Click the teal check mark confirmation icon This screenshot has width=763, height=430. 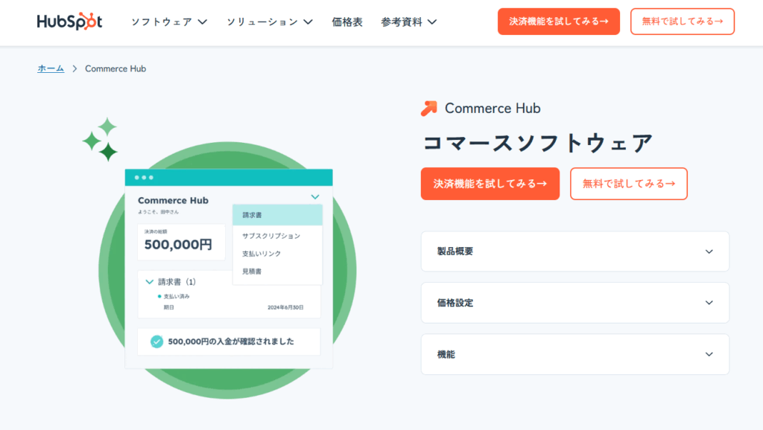156,341
